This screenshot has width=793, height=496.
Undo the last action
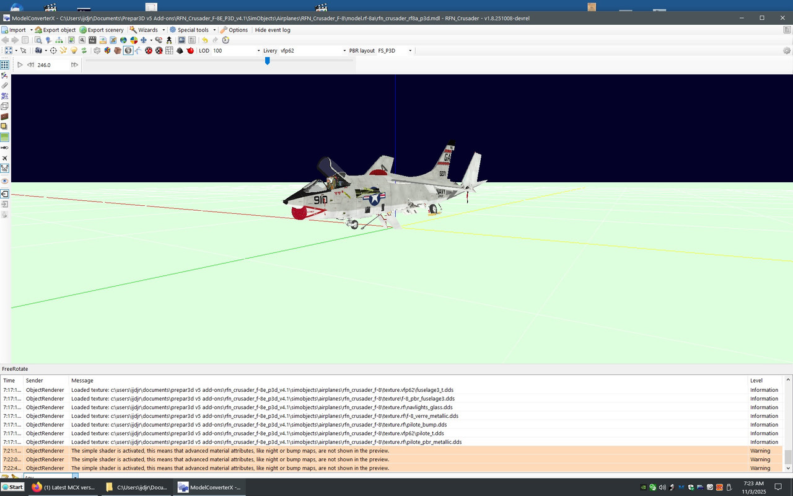coord(204,40)
